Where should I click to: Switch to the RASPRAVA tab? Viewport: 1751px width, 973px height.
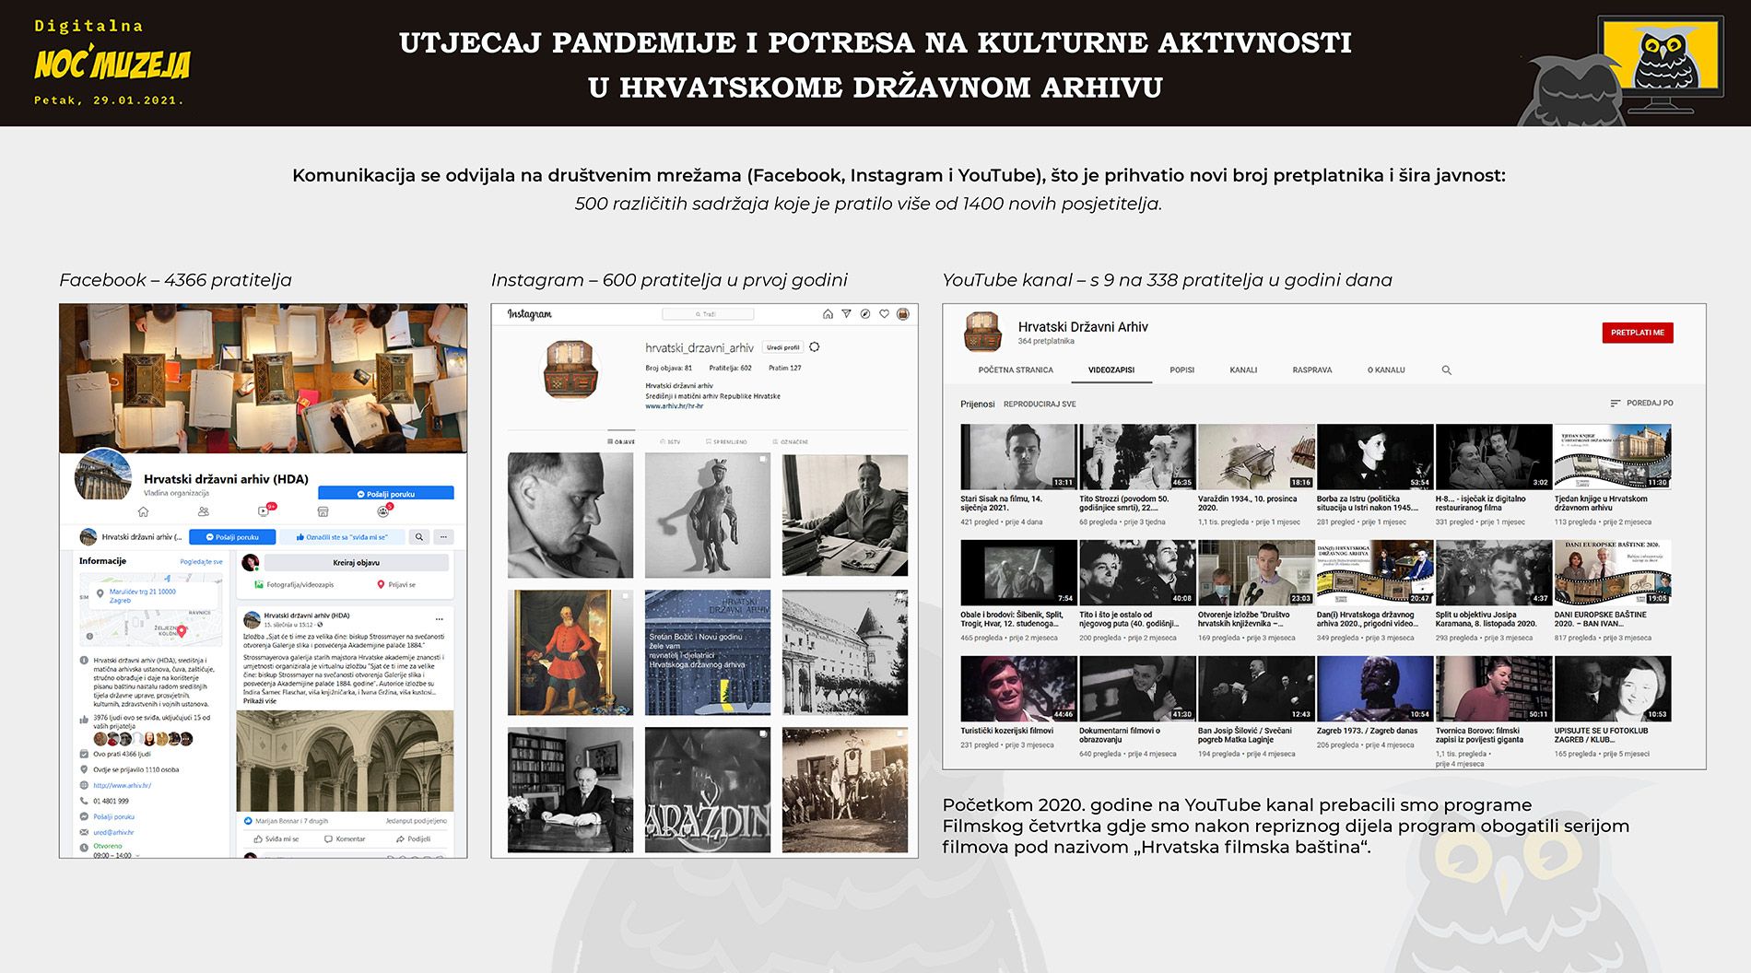pos(1312,369)
